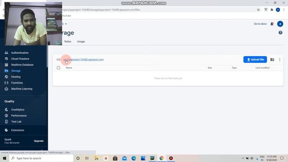Open Cortana from the taskbar circle
This screenshot has height=162, width=288.
pos(78,158)
